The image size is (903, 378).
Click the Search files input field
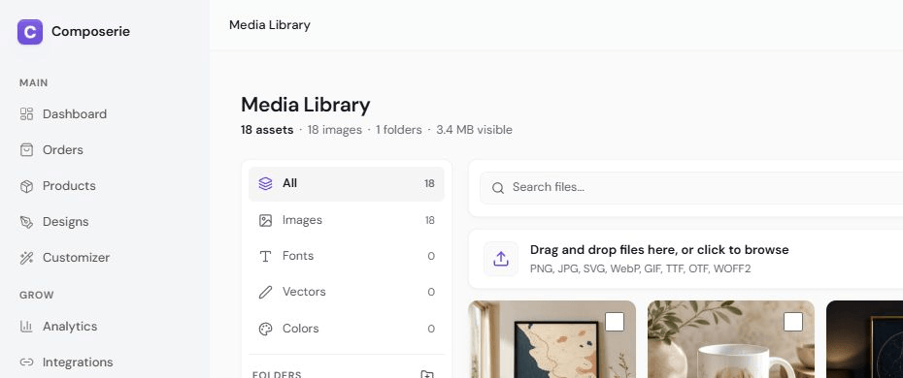[x=691, y=188]
